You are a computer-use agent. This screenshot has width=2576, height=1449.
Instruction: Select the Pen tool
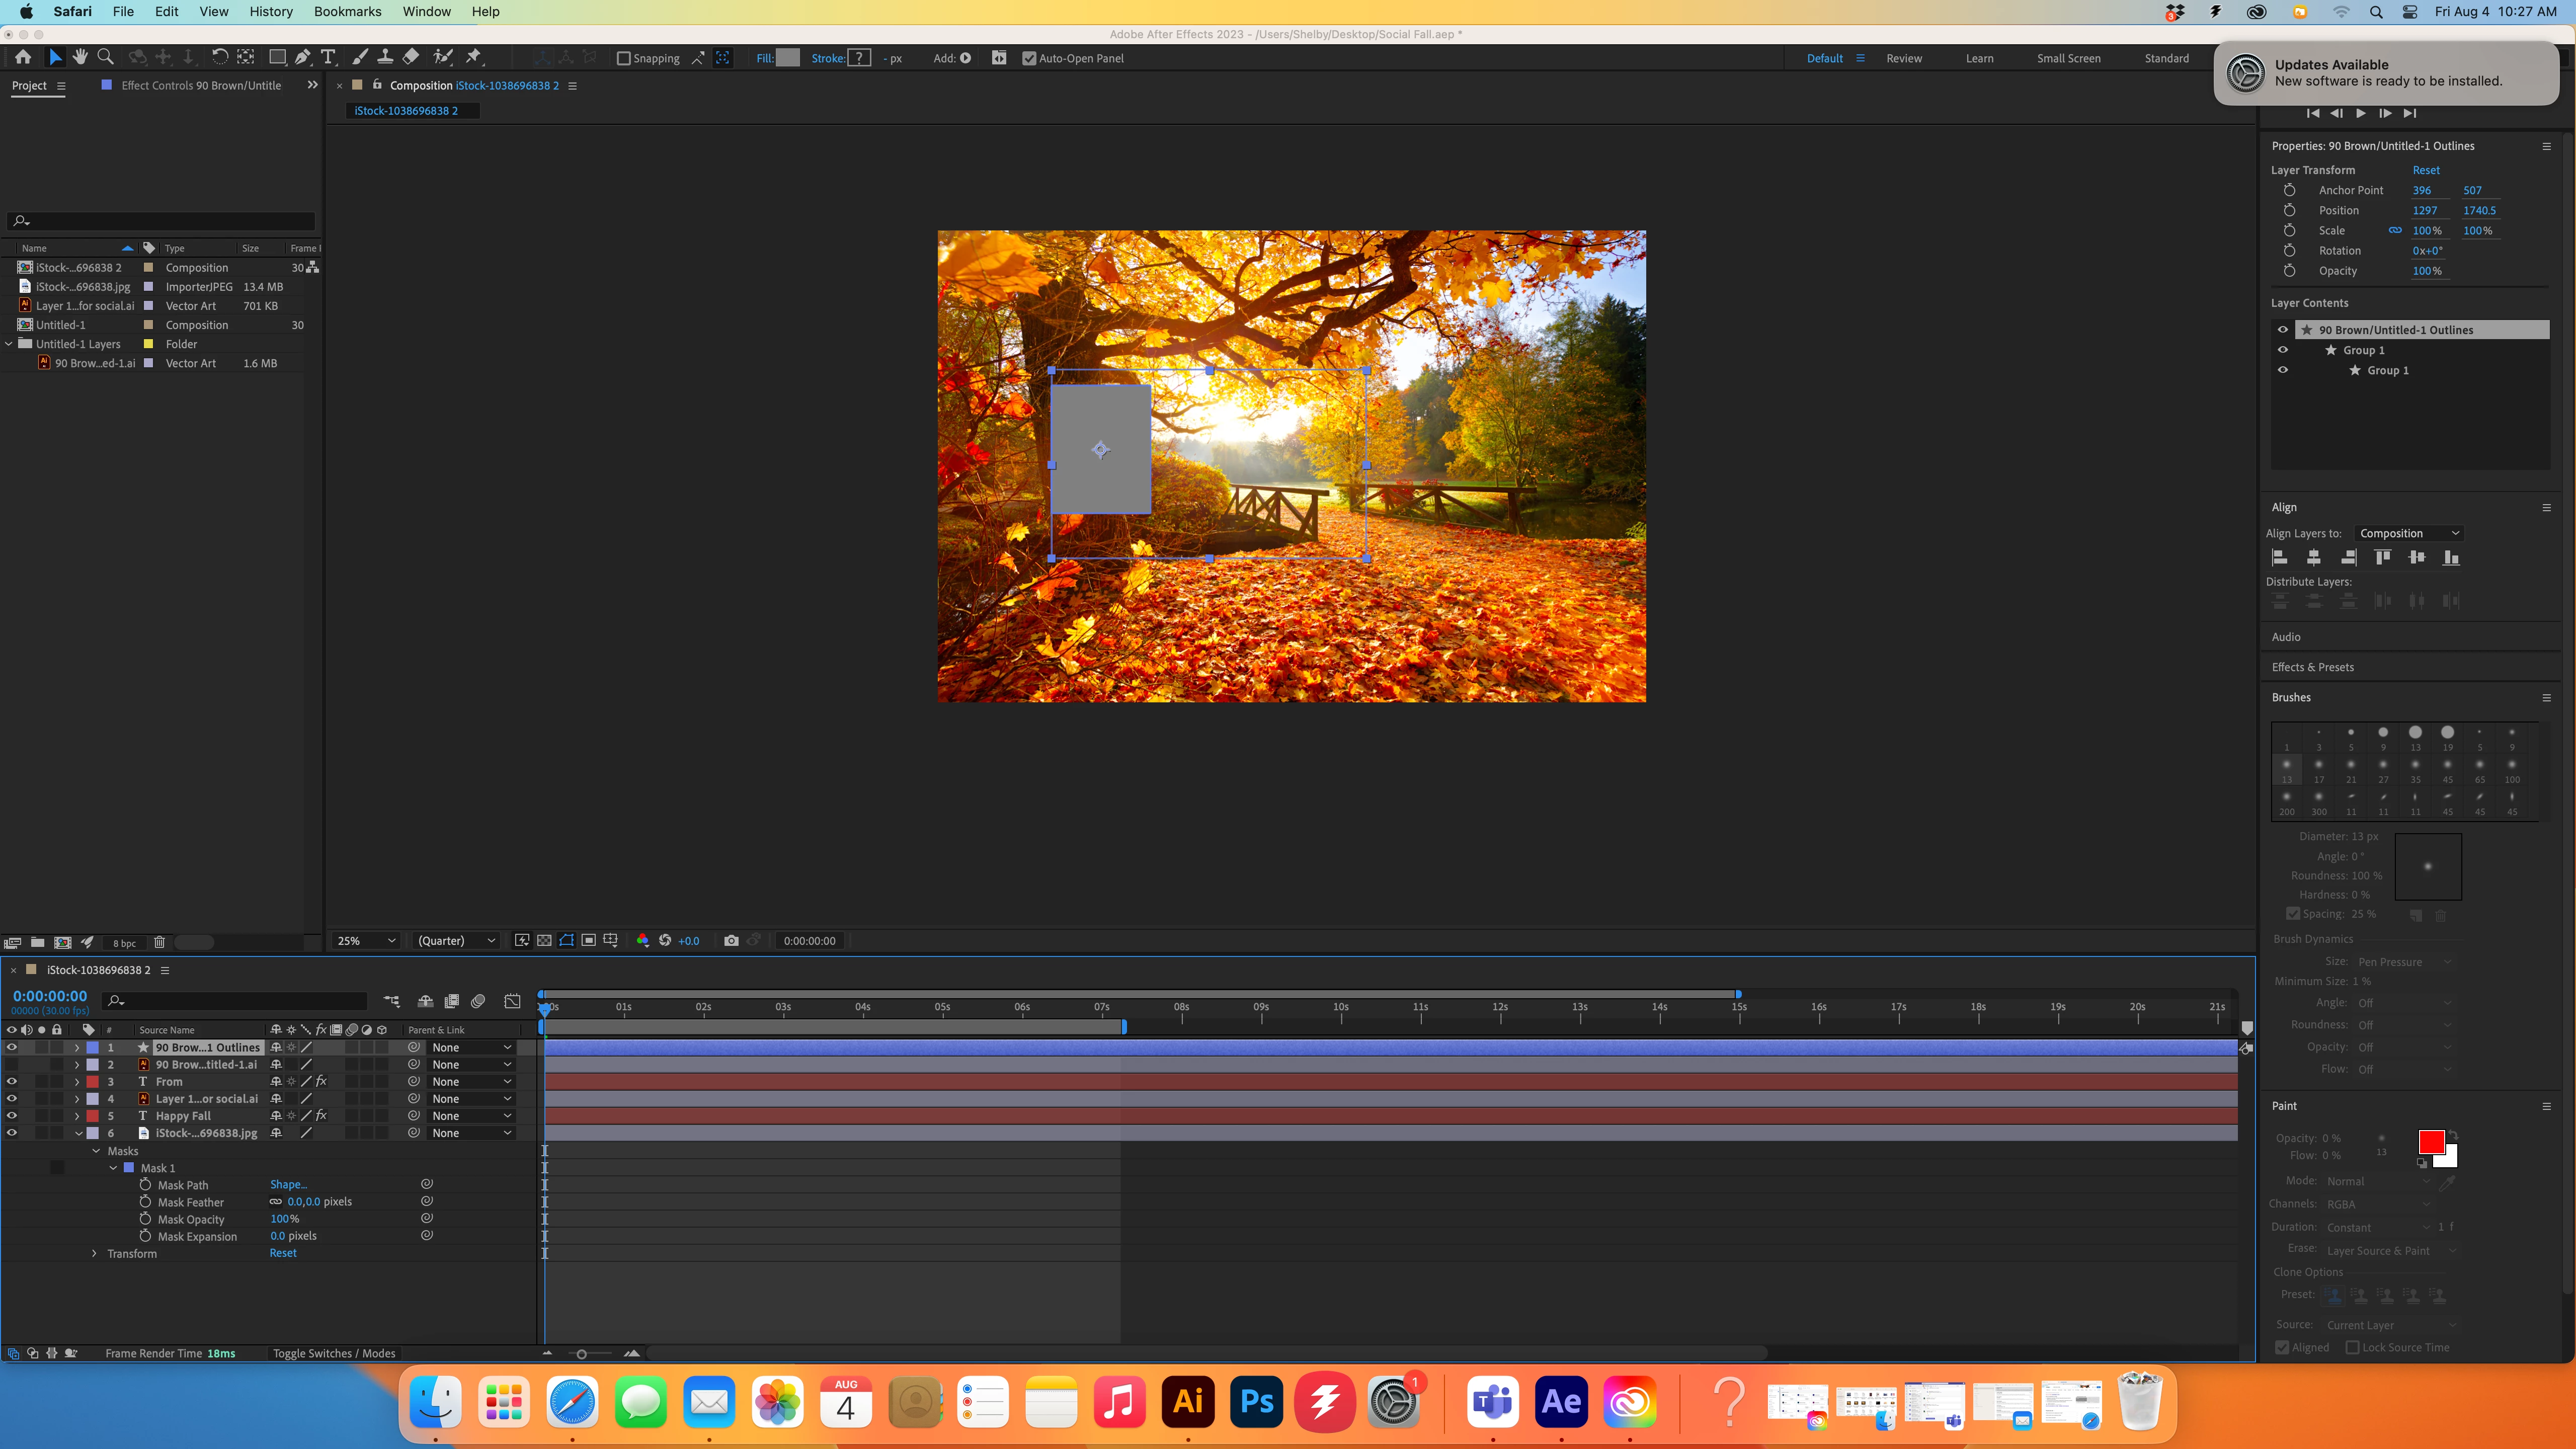[x=302, y=57]
